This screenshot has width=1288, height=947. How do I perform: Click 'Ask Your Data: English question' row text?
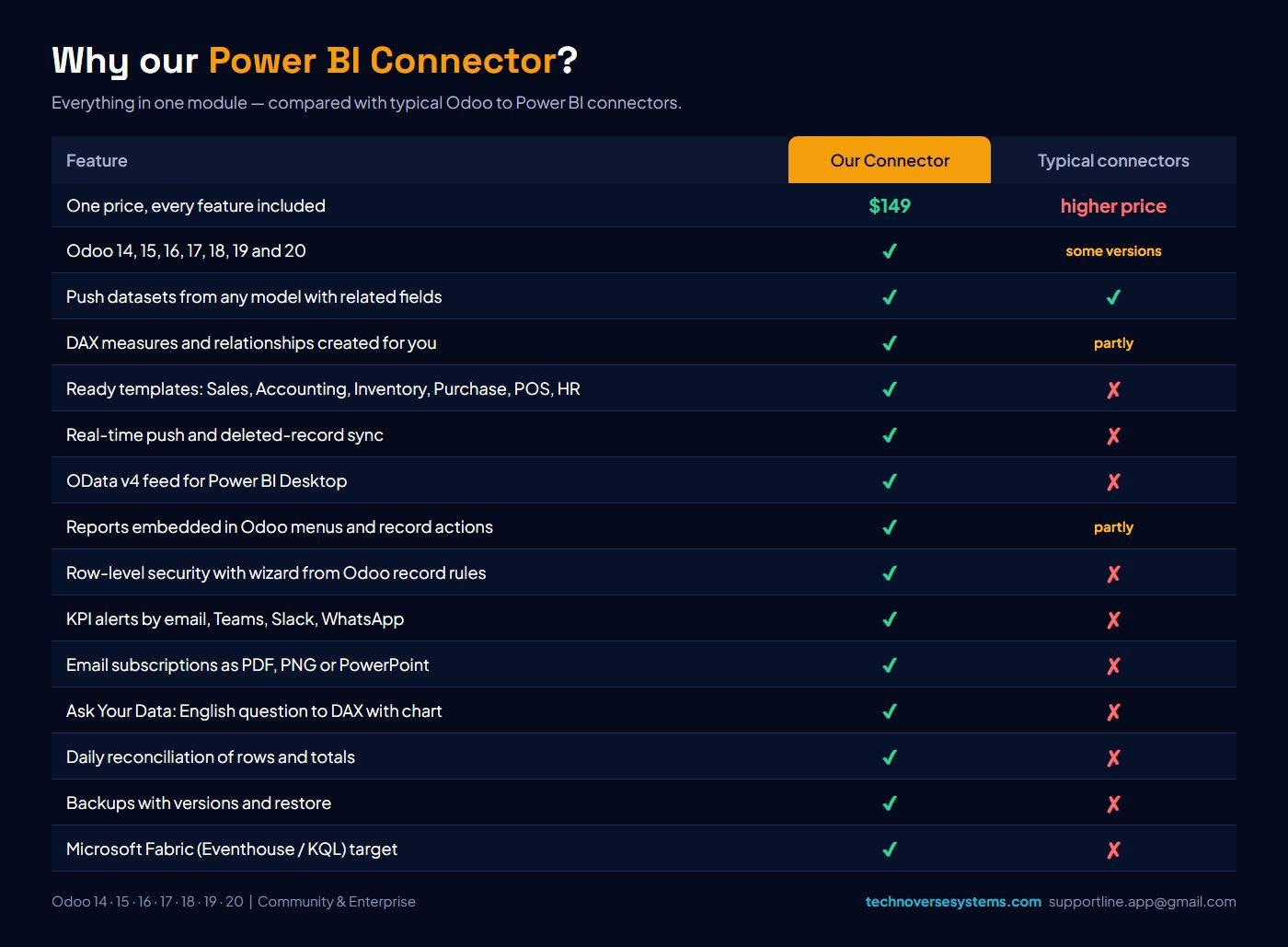pyautogui.click(x=254, y=711)
